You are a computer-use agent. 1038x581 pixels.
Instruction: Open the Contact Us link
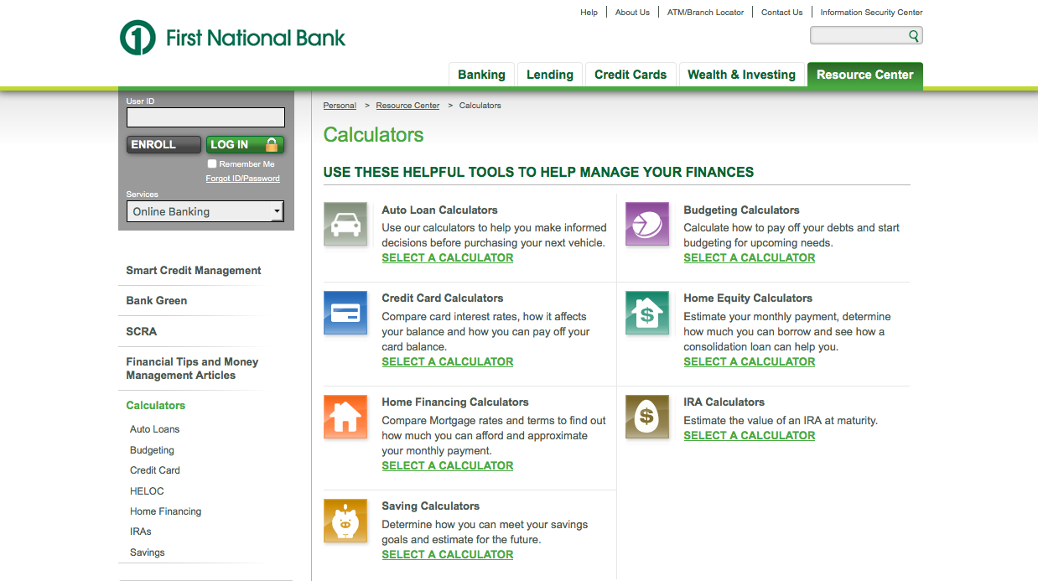coord(781,13)
